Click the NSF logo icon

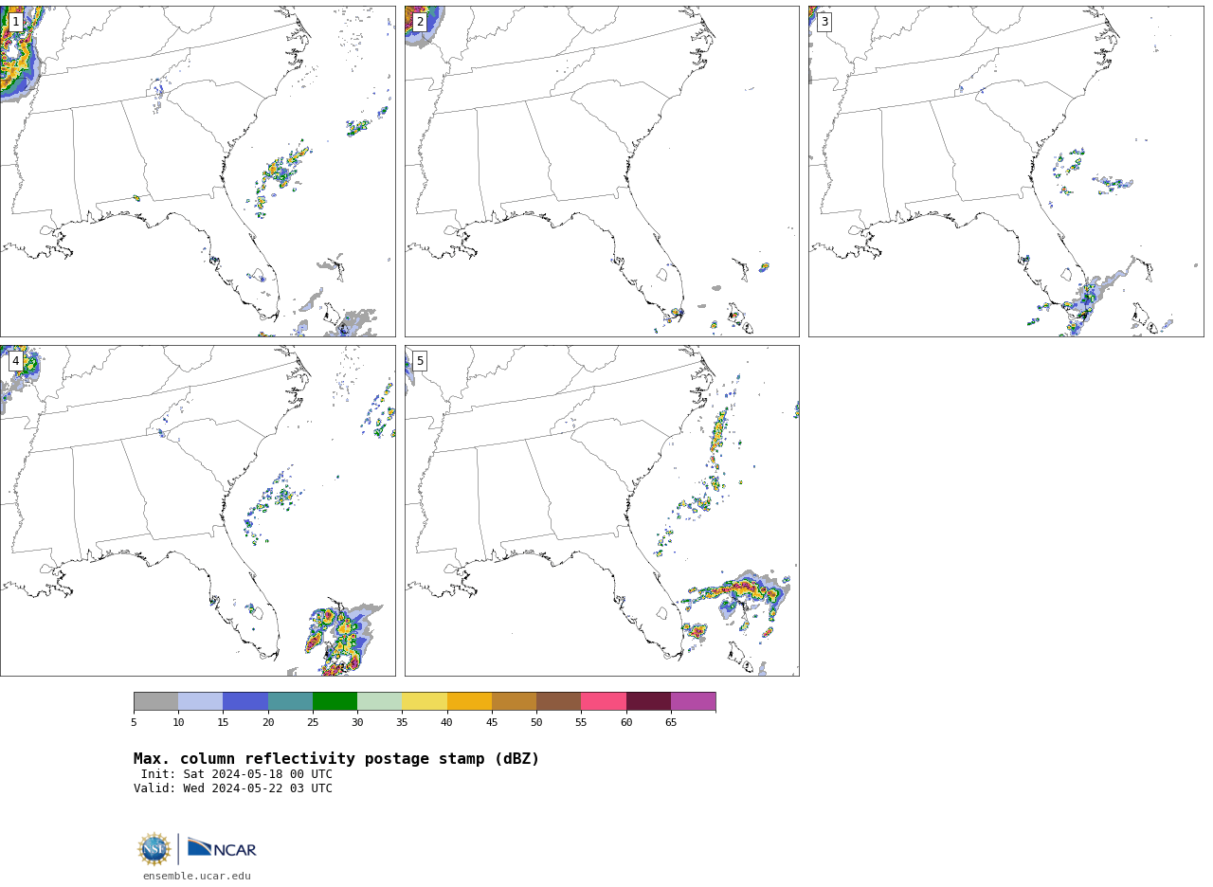coord(154,849)
